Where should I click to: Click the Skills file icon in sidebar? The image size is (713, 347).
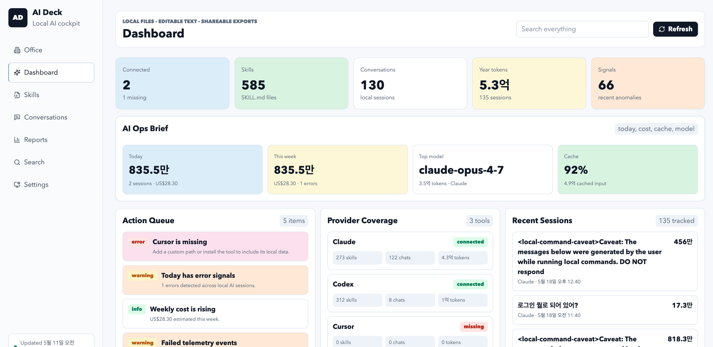pos(17,95)
